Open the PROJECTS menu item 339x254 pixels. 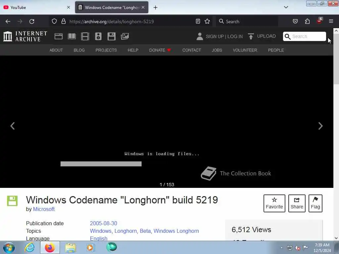106,50
